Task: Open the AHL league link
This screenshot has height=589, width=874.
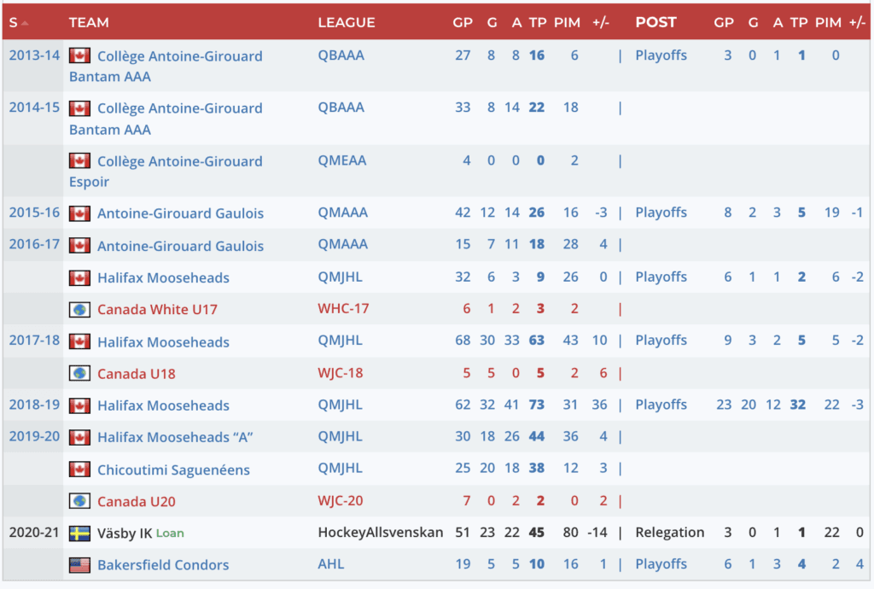Action: (331, 563)
